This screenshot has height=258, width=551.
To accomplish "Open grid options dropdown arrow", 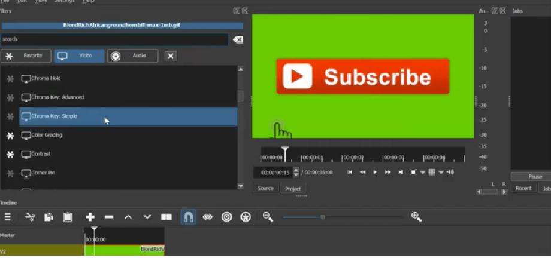I will click(441, 172).
